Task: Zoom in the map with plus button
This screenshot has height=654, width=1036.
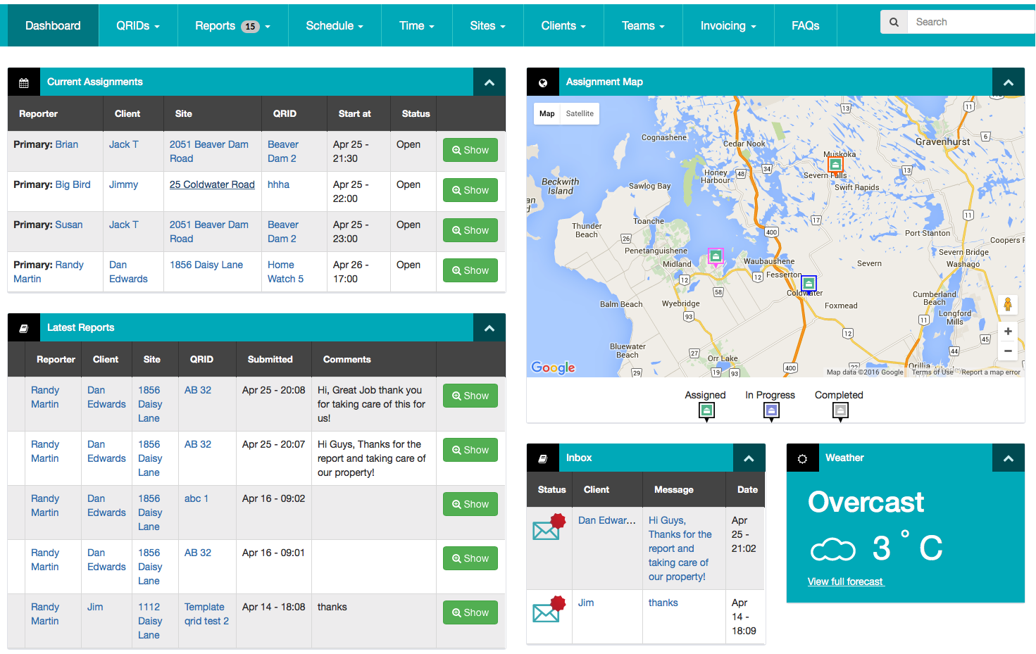Action: 1008,332
